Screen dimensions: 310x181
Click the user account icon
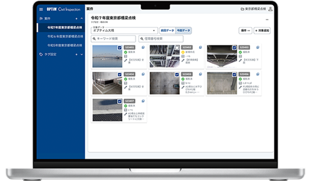pos(271,9)
